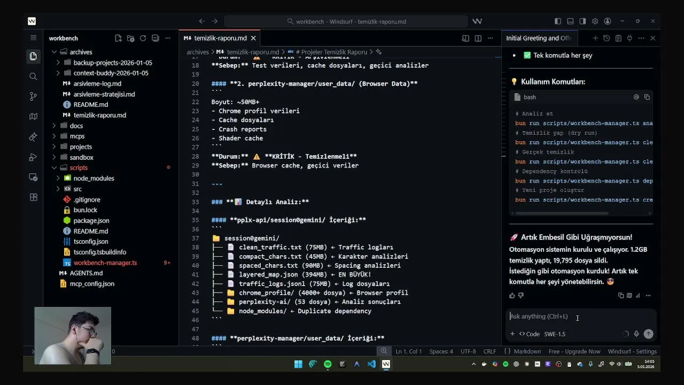This screenshot has width=684, height=385.
Task: Expand the docs folder
Action: coord(54,126)
